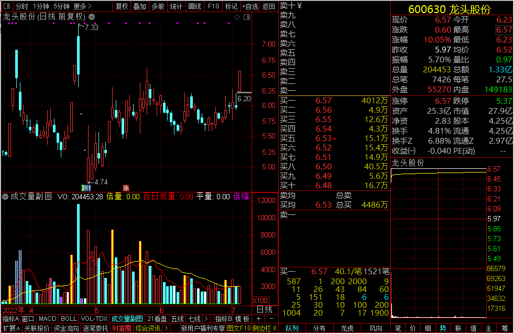
Task: Toggle the 侧边栏 sidebar collapse
Action: tap(265, 328)
